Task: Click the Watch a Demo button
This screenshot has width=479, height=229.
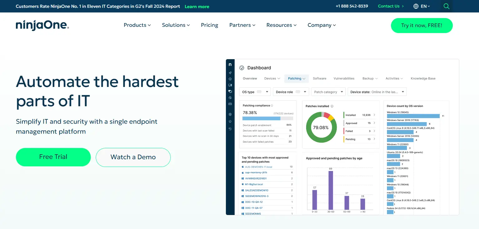Action: (133, 157)
